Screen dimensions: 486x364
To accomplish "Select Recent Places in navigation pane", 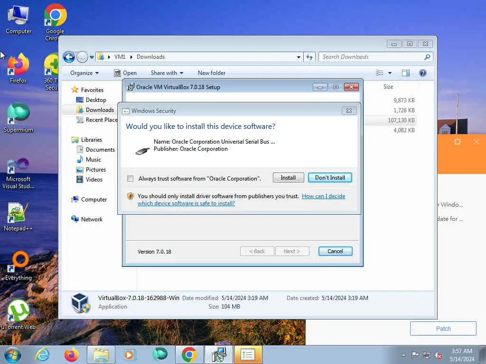I will coord(102,120).
